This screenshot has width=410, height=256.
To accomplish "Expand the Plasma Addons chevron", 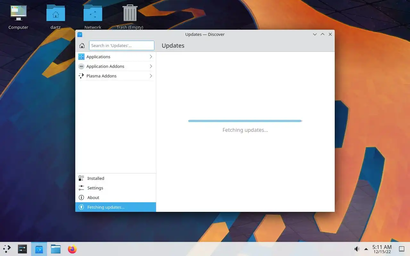I will click(151, 76).
